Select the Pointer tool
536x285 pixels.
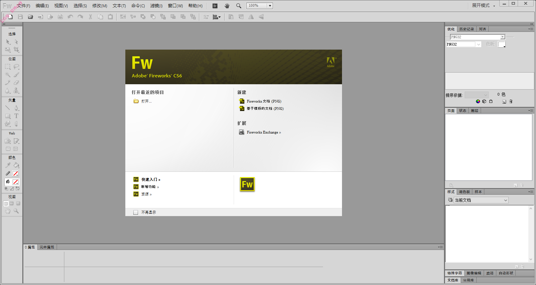pos(8,42)
